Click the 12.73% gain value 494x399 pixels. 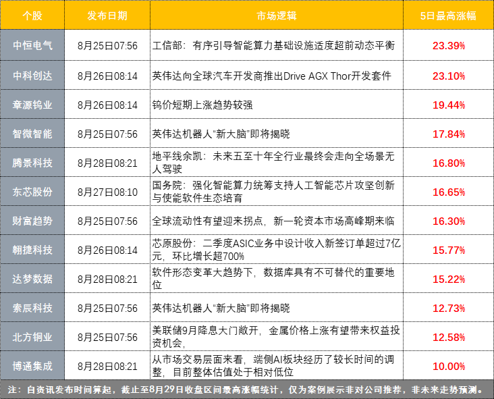(449, 308)
